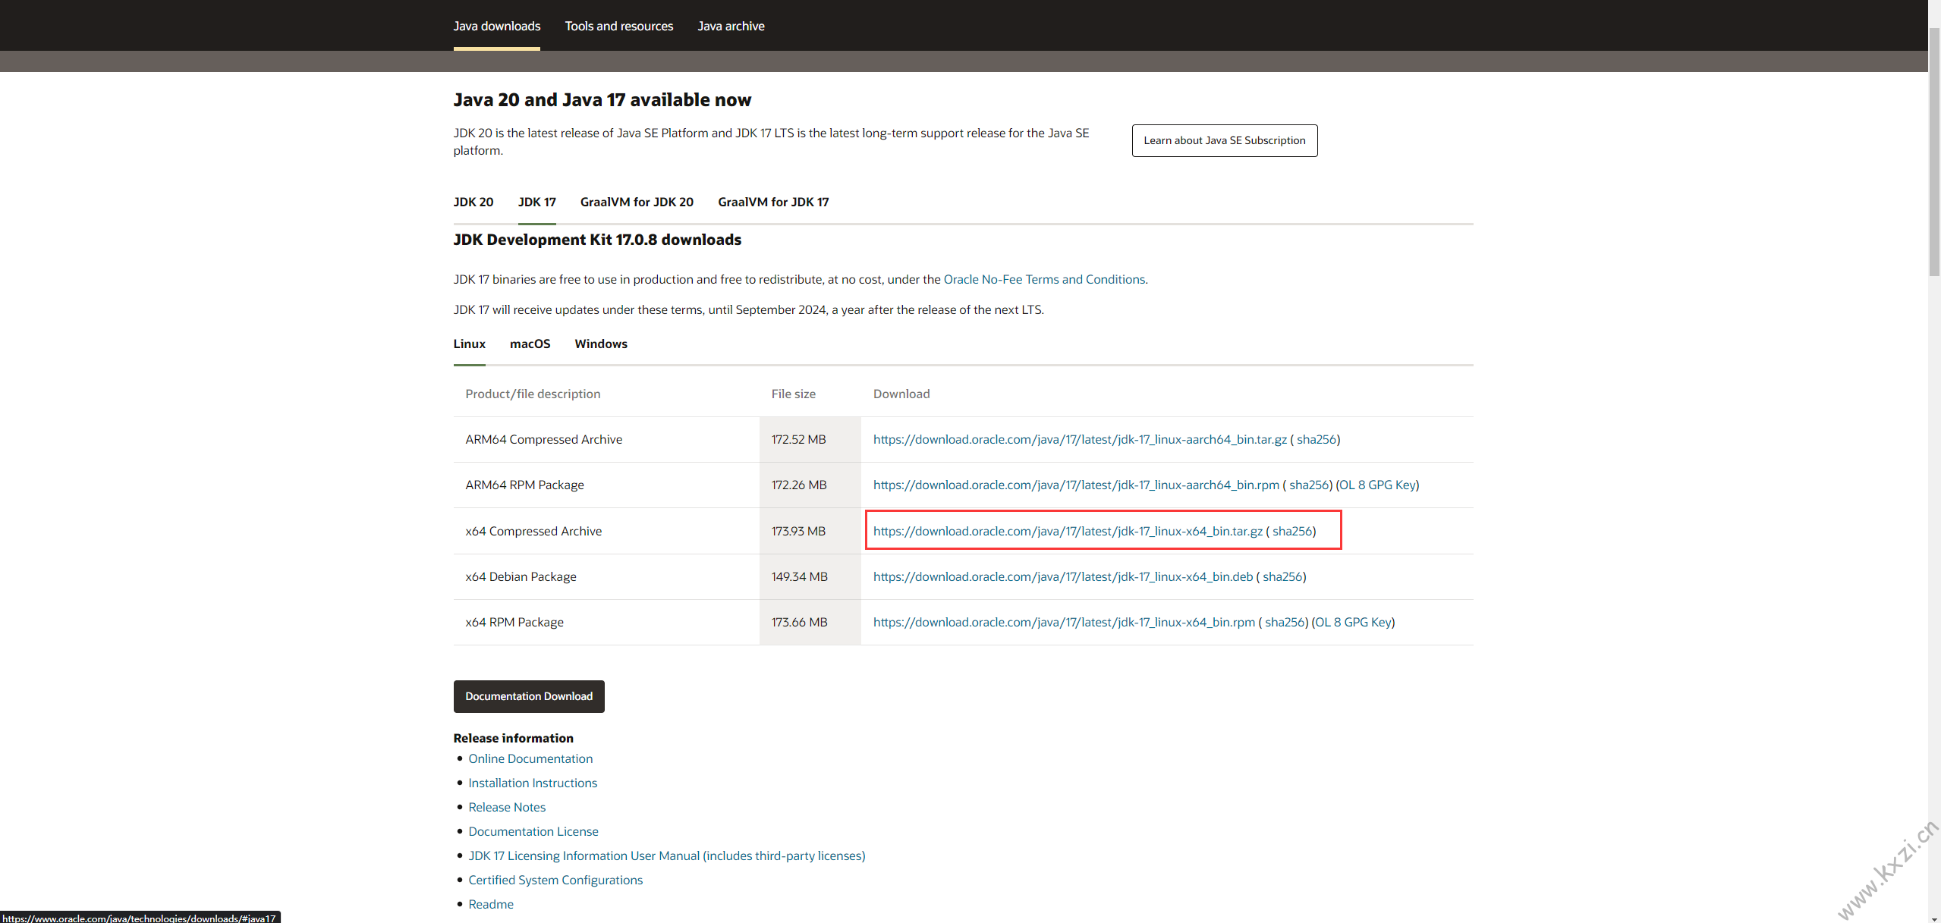
Task: Click the page vertical scrollbar thumb
Action: (1934, 152)
